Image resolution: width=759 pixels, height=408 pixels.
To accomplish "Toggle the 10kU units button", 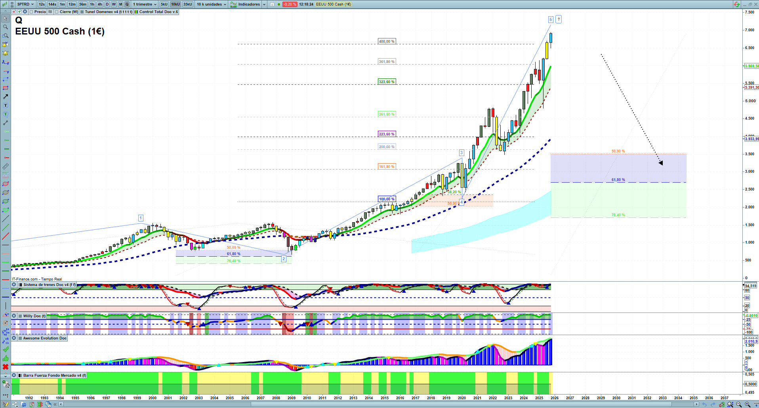I will click(x=175, y=4).
